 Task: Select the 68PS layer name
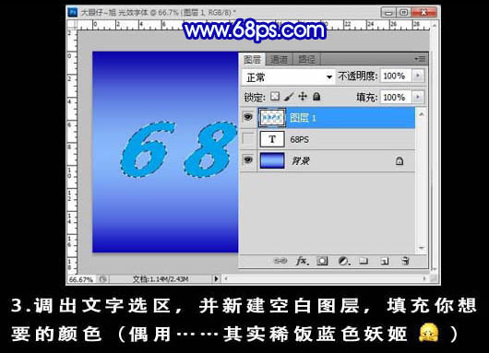pos(299,139)
